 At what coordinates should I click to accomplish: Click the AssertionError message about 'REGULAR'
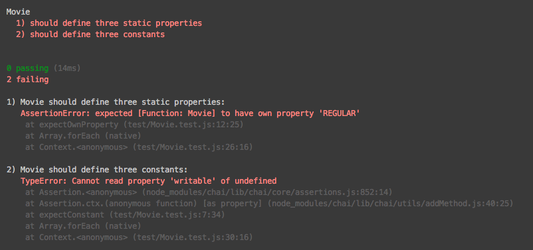(190, 113)
